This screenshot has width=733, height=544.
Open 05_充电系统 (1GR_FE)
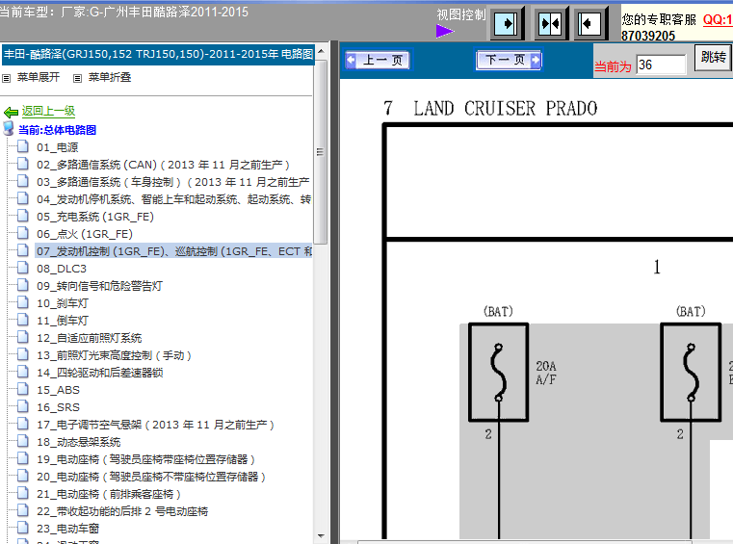pyautogui.click(x=95, y=217)
